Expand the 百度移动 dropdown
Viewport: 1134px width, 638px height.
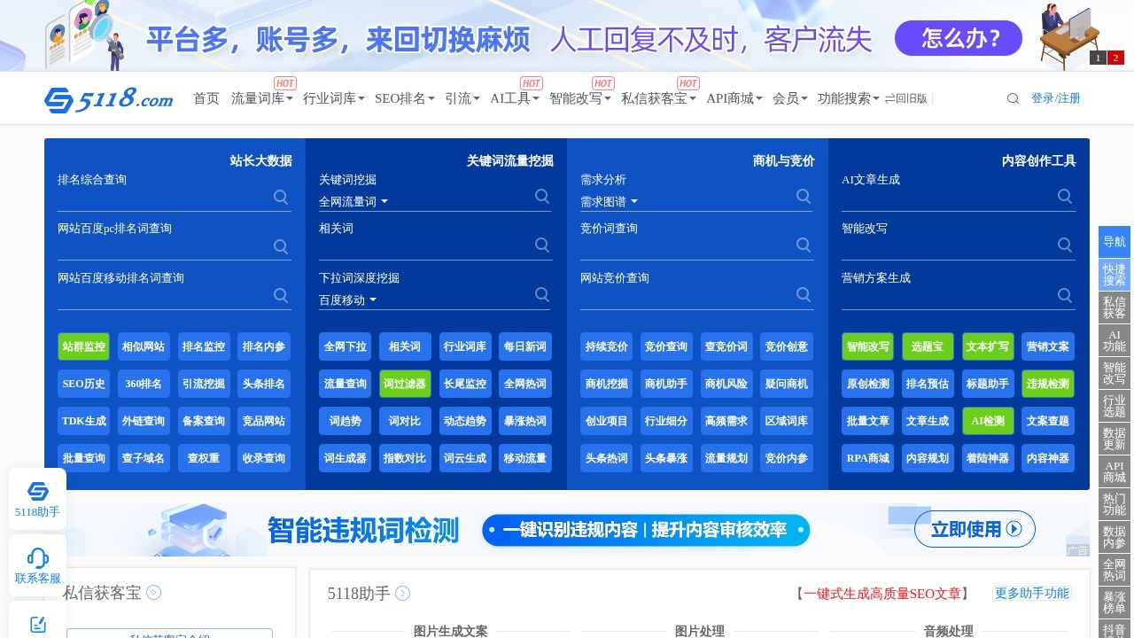click(x=346, y=300)
